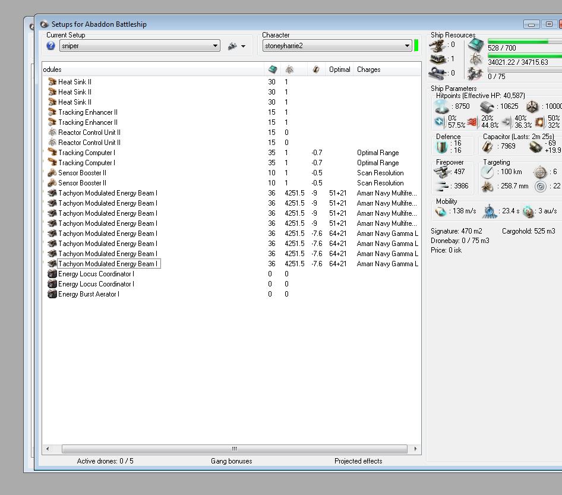
Task: Click the horizontal scrollbar right arrow
Action: [x=415, y=449]
